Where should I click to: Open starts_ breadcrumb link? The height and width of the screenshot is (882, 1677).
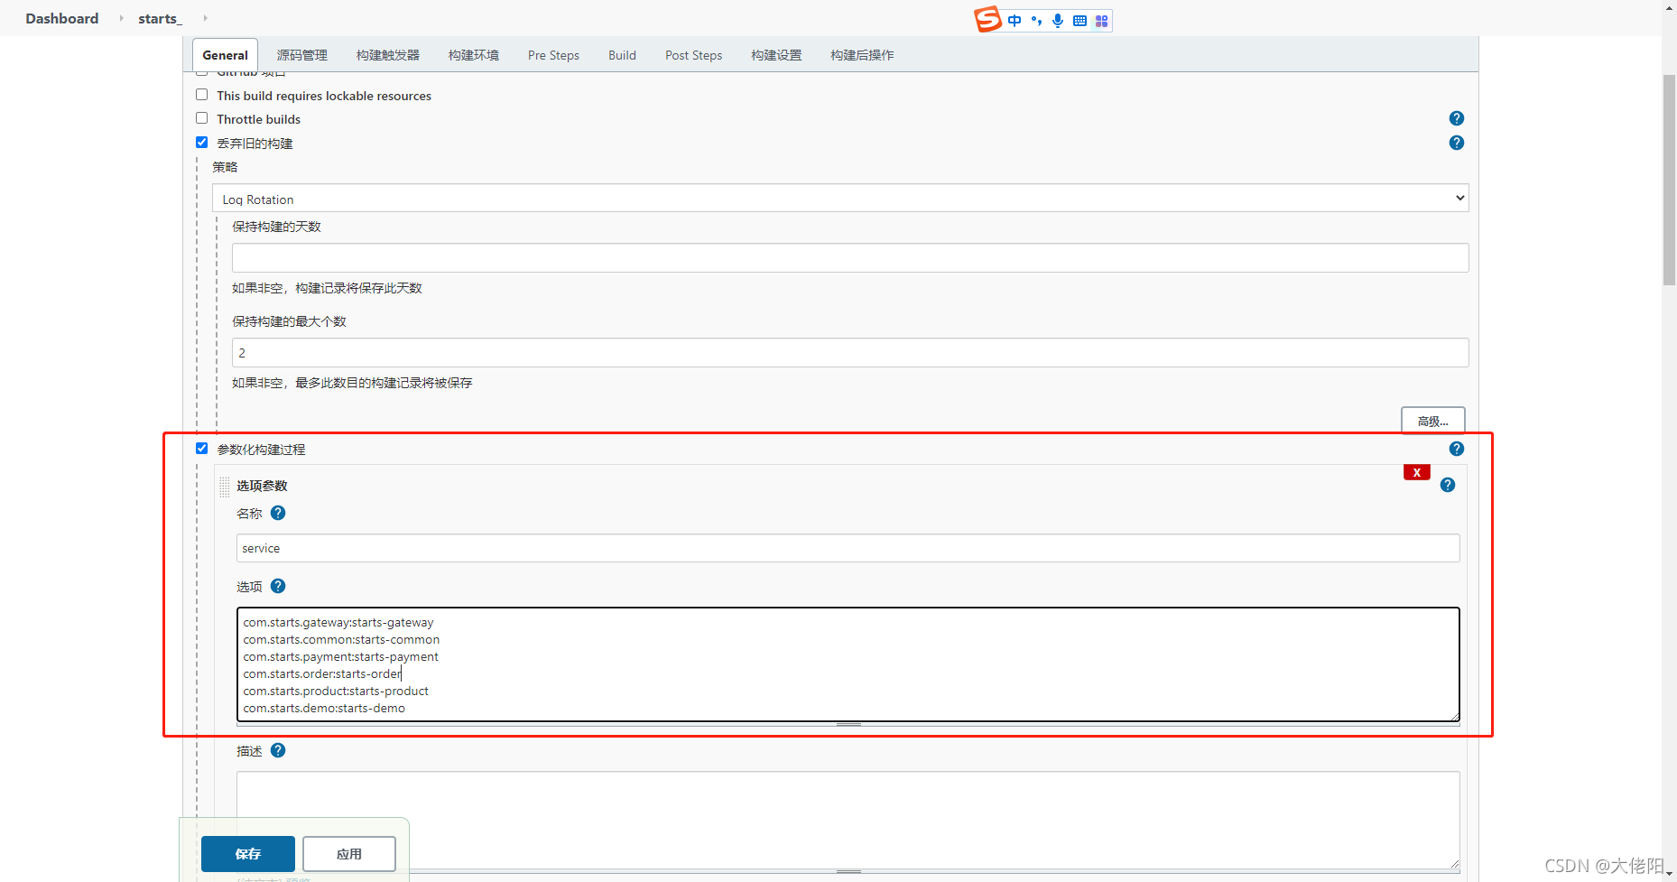[x=160, y=18]
